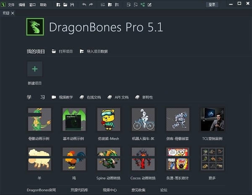
Task: Open the rooster example thumbnail
Action: pyautogui.click(x=74, y=159)
